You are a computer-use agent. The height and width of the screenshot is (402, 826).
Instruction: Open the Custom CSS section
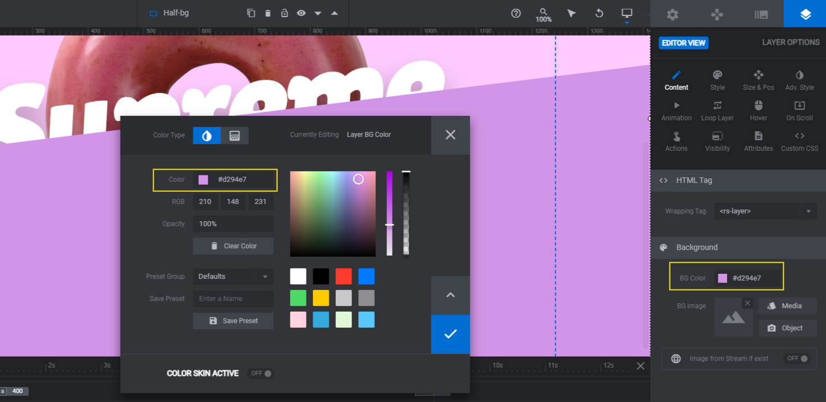pos(799,141)
